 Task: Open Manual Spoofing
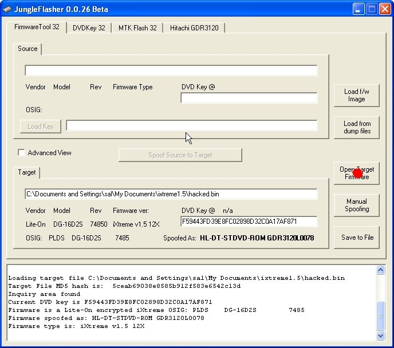357,205
